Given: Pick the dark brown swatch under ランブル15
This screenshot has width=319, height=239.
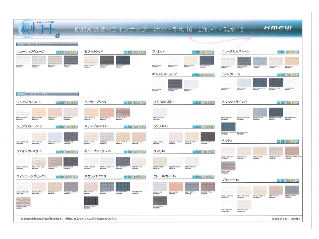Looking at the screenshot, I should pyautogui.click(x=208, y=136).
